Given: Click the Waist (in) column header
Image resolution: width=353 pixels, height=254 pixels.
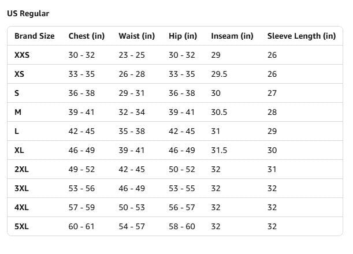Looking at the screenshot, I should 137,36.
